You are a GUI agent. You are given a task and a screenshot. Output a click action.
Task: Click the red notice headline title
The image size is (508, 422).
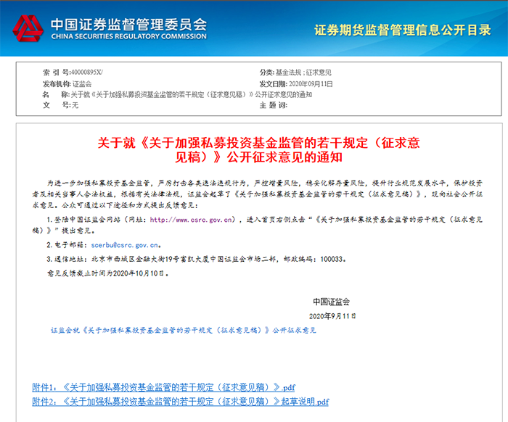258,150
